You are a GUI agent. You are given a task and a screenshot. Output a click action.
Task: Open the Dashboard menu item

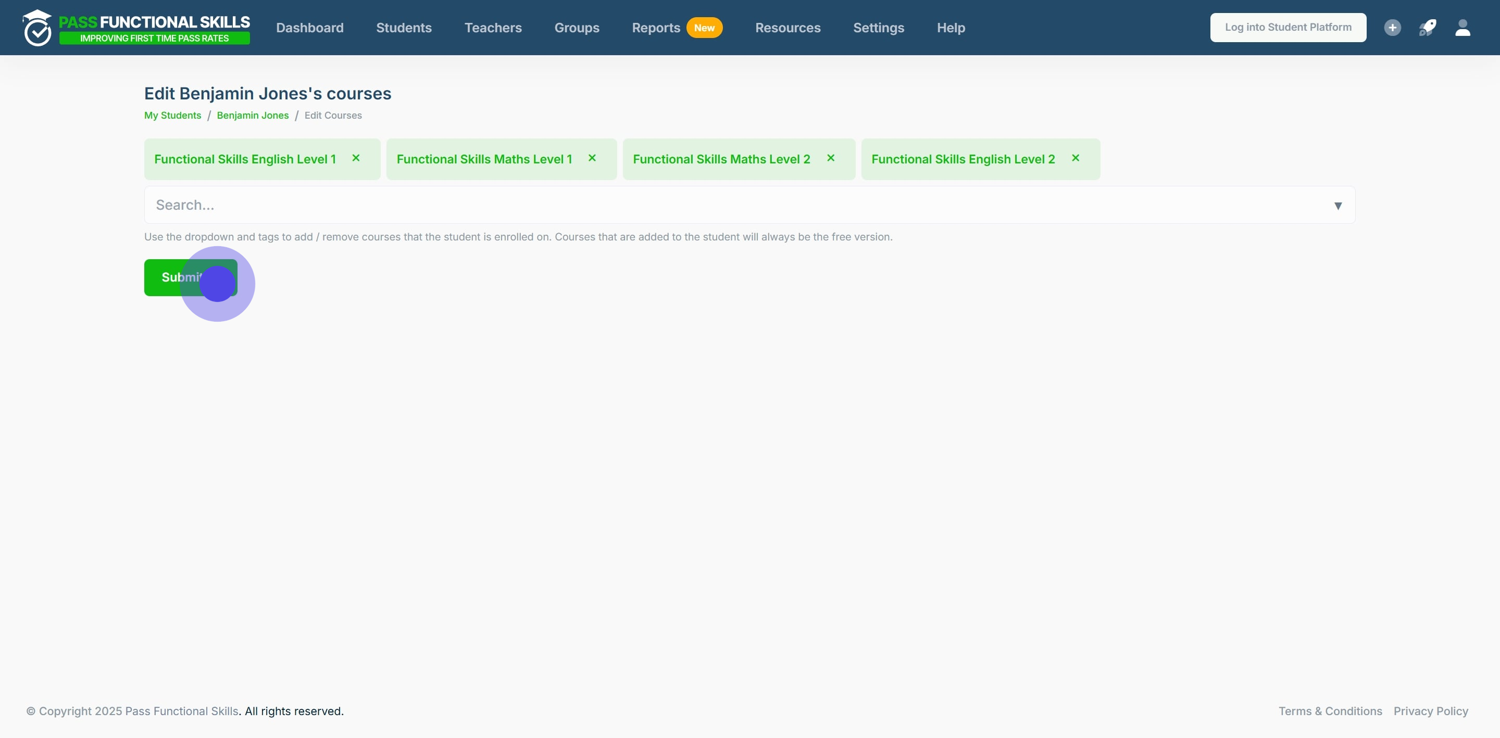309,28
